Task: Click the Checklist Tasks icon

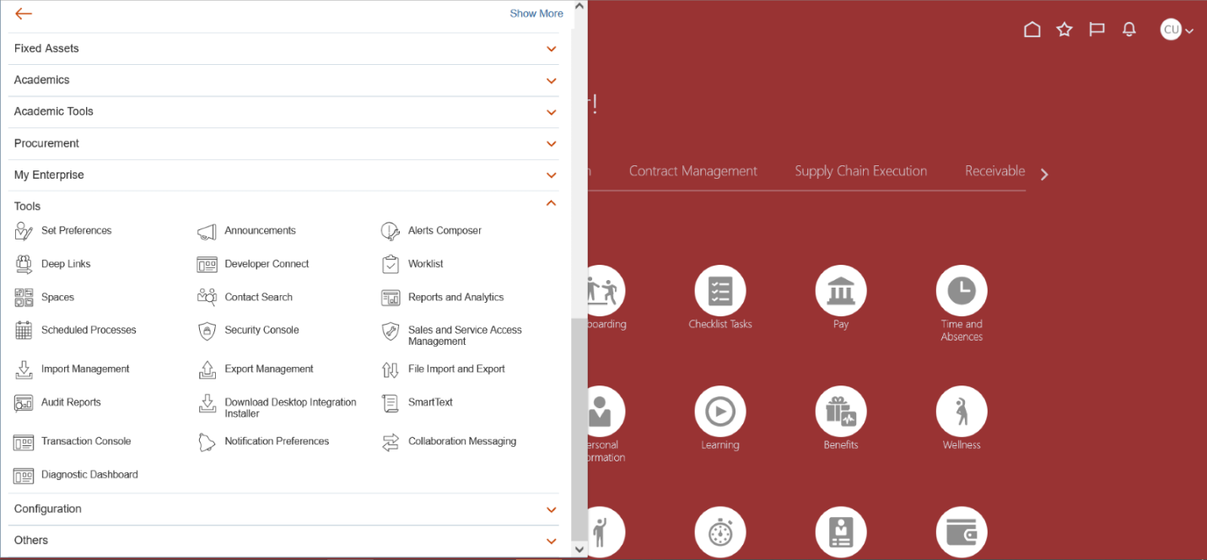Action: click(719, 291)
